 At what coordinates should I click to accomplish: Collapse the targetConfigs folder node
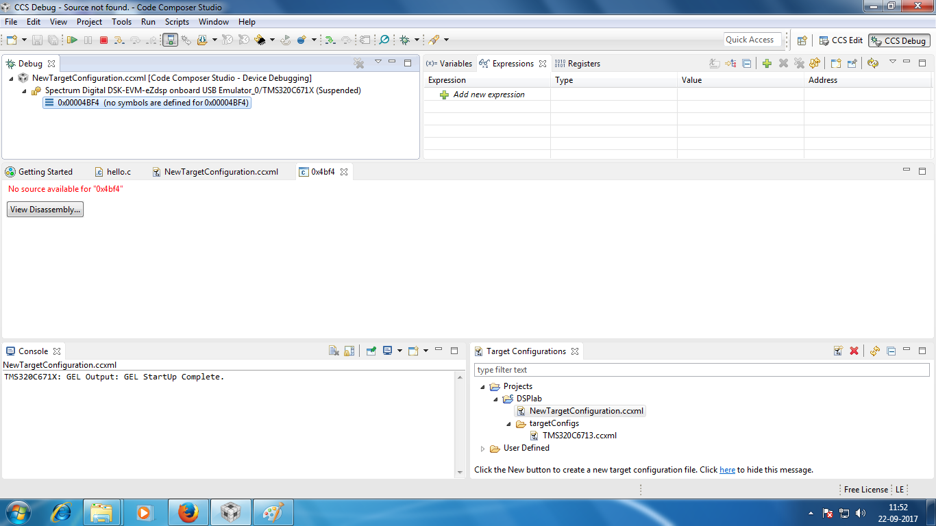point(509,424)
